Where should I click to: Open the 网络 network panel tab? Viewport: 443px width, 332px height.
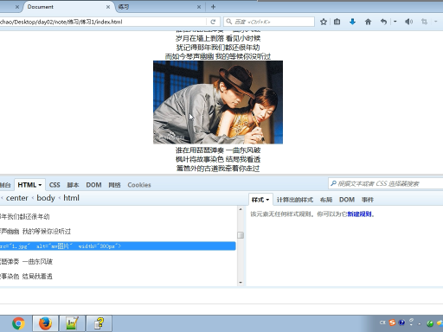pyautogui.click(x=114, y=185)
